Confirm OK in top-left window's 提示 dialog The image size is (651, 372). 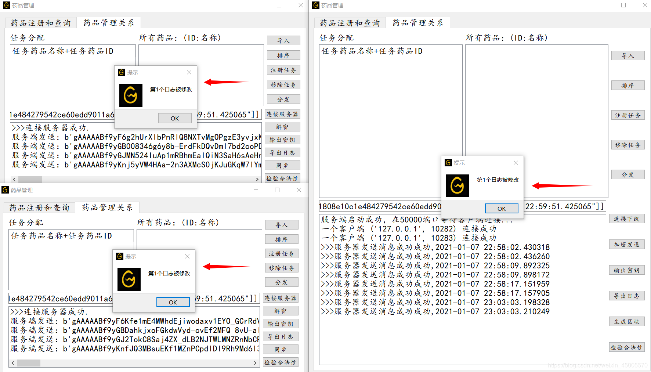pyautogui.click(x=175, y=118)
